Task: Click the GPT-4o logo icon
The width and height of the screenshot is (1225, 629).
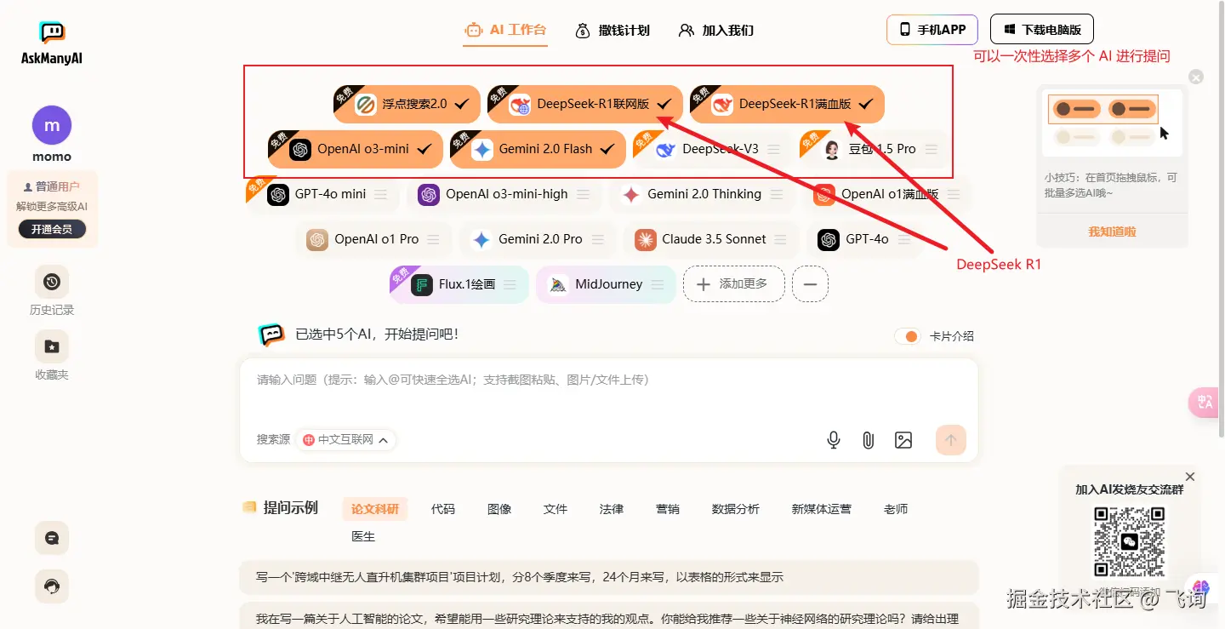Action: 829,240
